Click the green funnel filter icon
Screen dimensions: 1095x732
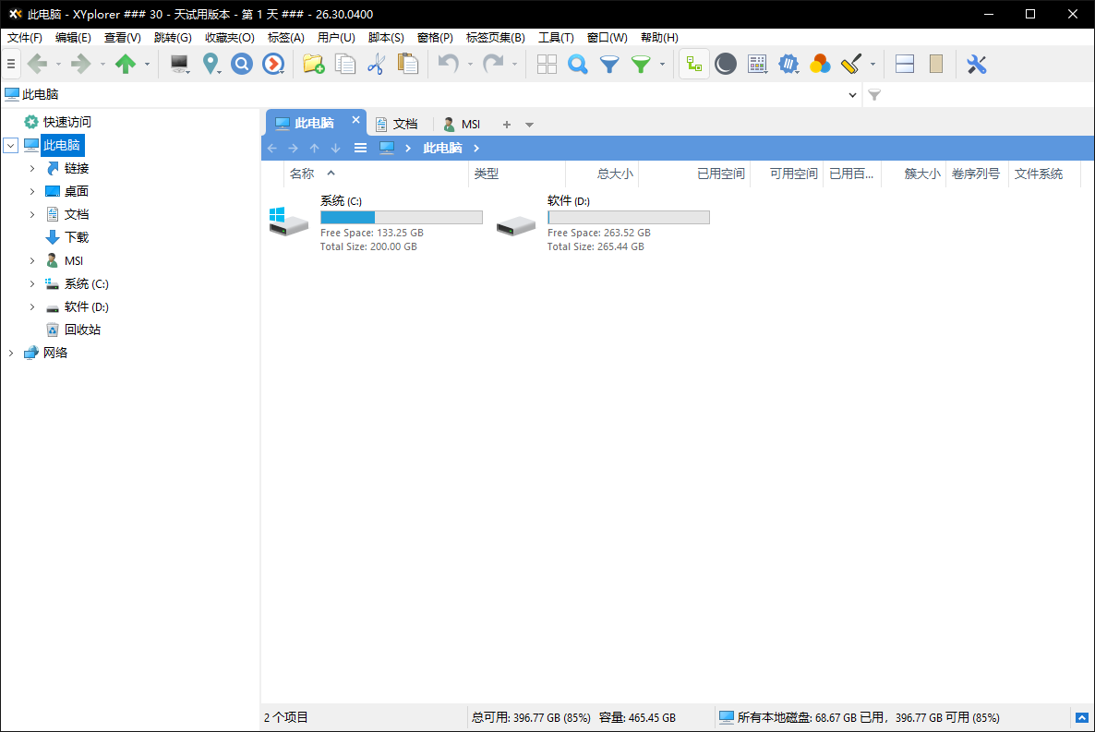pyautogui.click(x=641, y=65)
